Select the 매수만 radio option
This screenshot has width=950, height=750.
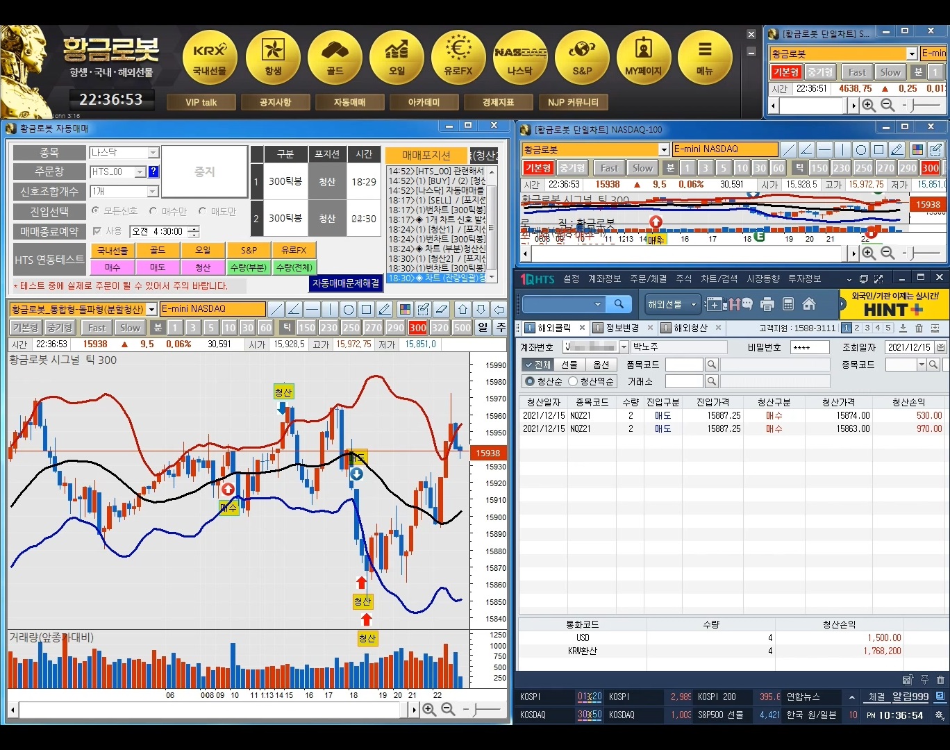pos(153,210)
